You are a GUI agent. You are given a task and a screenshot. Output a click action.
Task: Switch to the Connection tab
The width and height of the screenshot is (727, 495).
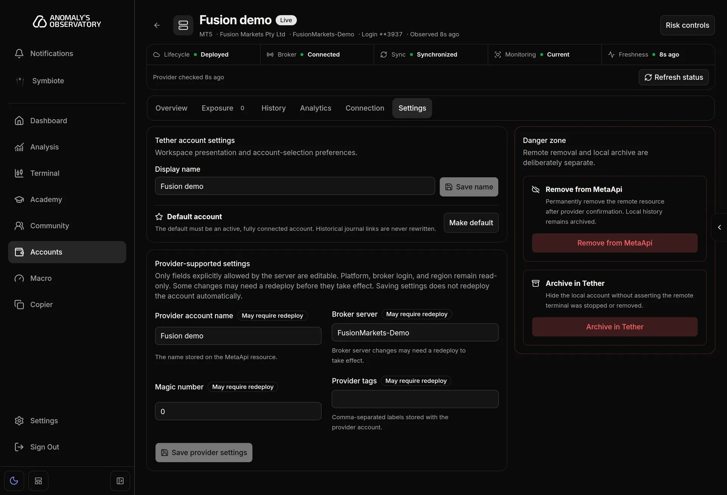[365, 108]
